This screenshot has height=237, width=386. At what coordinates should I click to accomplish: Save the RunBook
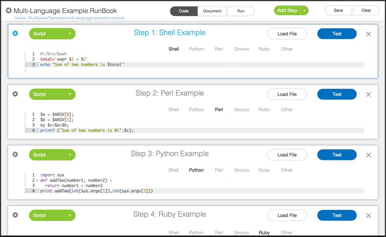[338, 10]
